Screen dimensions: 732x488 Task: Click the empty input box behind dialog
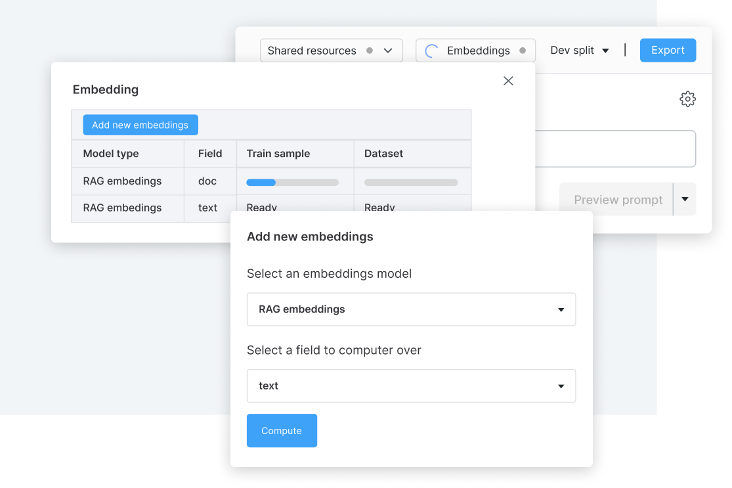coord(615,149)
